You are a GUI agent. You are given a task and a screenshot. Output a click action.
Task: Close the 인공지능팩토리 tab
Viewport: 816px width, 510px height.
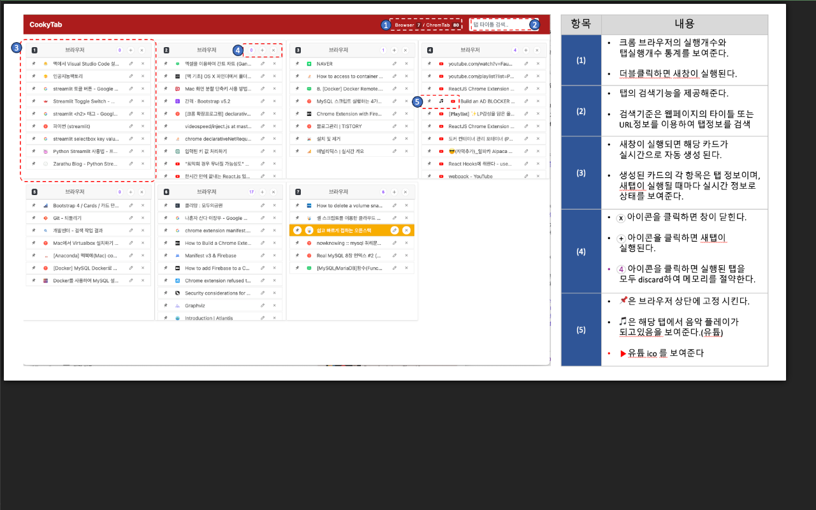click(x=143, y=75)
